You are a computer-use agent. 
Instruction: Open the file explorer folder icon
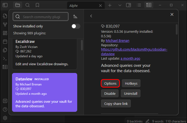(18, 5)
